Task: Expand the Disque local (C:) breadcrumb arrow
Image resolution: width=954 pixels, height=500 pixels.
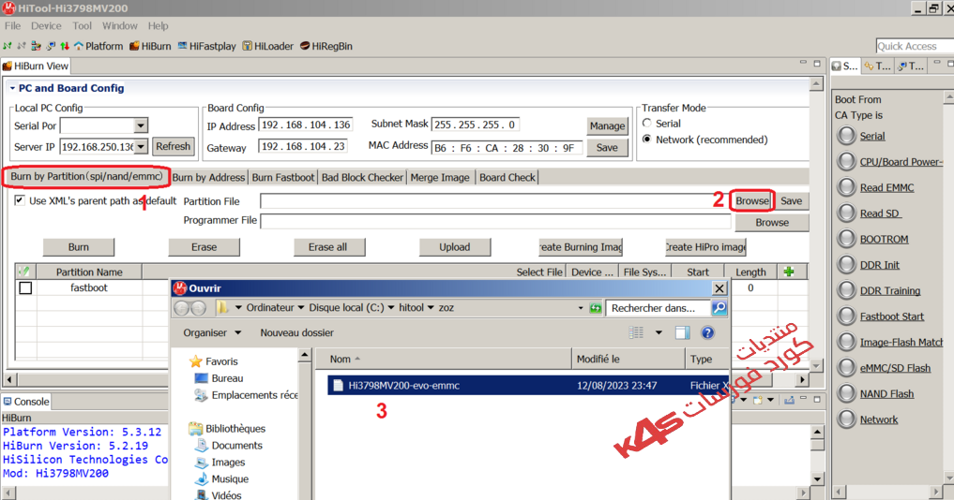Action: (390, 308)
